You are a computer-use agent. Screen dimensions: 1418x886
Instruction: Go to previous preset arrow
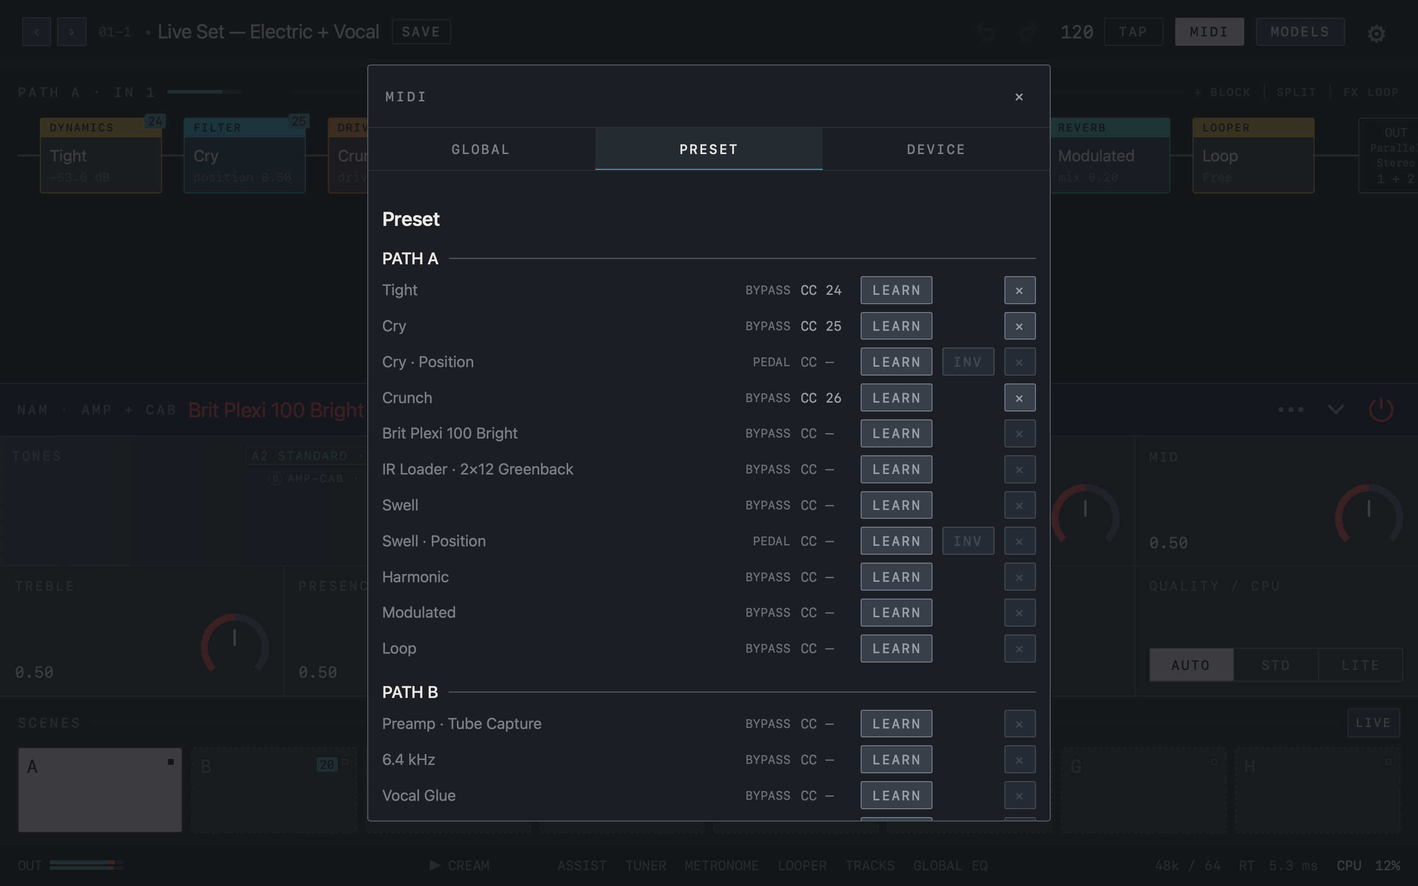pyautogui.click(x=36, y=32)
